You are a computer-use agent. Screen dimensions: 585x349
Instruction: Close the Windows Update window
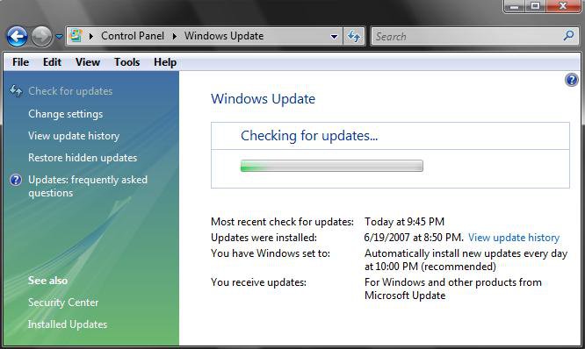click(563, 6)
